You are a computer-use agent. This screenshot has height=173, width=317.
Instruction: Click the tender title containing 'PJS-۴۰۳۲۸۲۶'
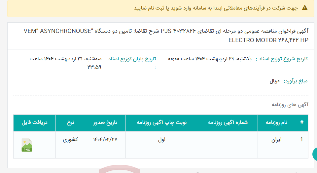(x=166, y=36)
